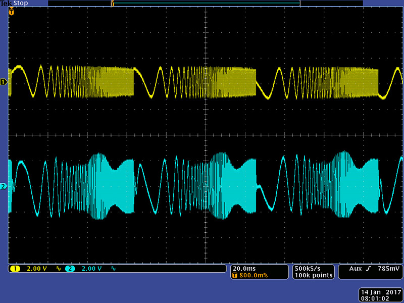This screenshot has width=404, height=303.
Task: Click the Tek logo
Action: (x=7, y=4)
